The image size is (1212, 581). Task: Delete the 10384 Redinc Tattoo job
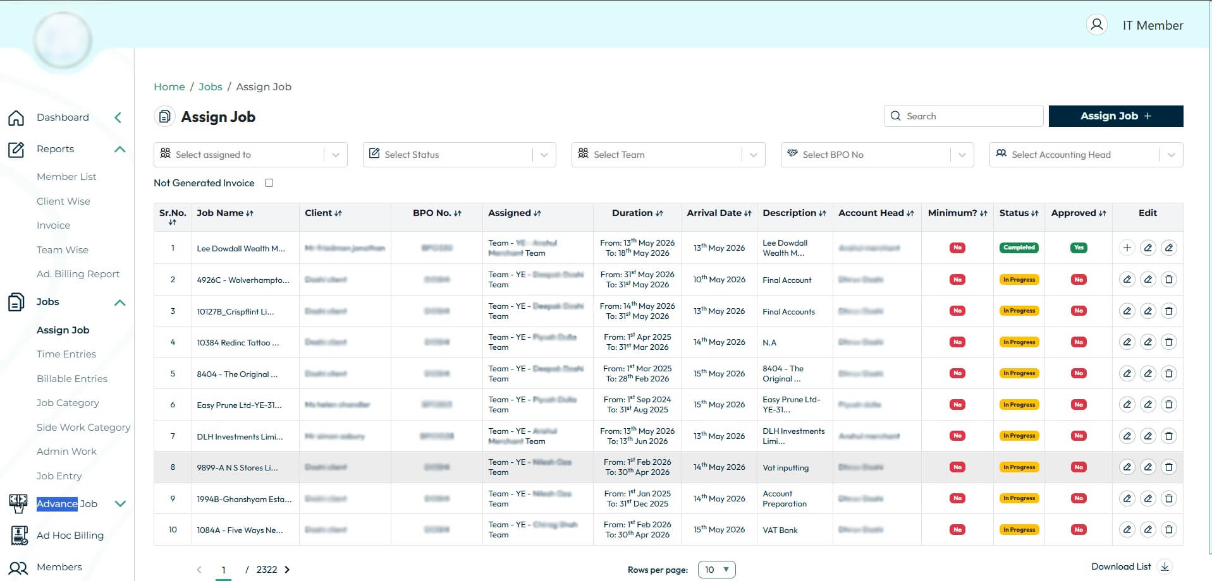[x=1169, y=342]
